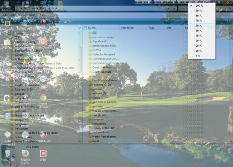Open the Edit menu
Viewport: 233px width, 167px height.
[x=13, y=15]
